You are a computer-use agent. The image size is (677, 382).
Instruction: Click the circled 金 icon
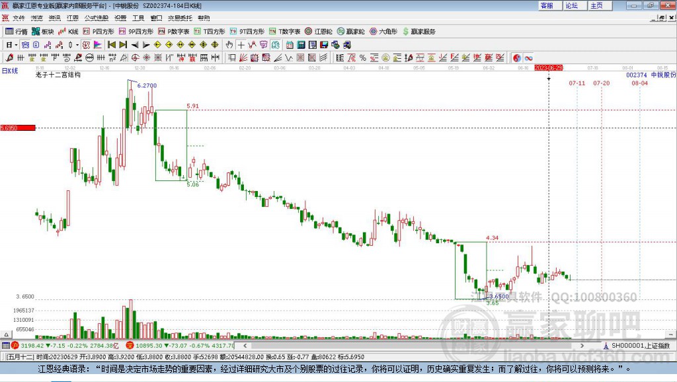(385, 58)
